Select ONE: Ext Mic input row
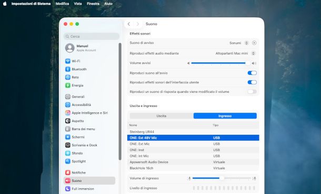The image size is (321, 194). [x=193, y=144]
